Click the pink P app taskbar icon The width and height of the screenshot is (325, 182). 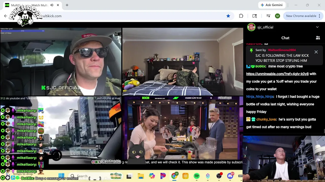pos(163,176)
